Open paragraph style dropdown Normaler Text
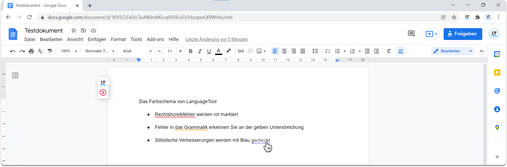Screen dimensions: 507x167 100,51
